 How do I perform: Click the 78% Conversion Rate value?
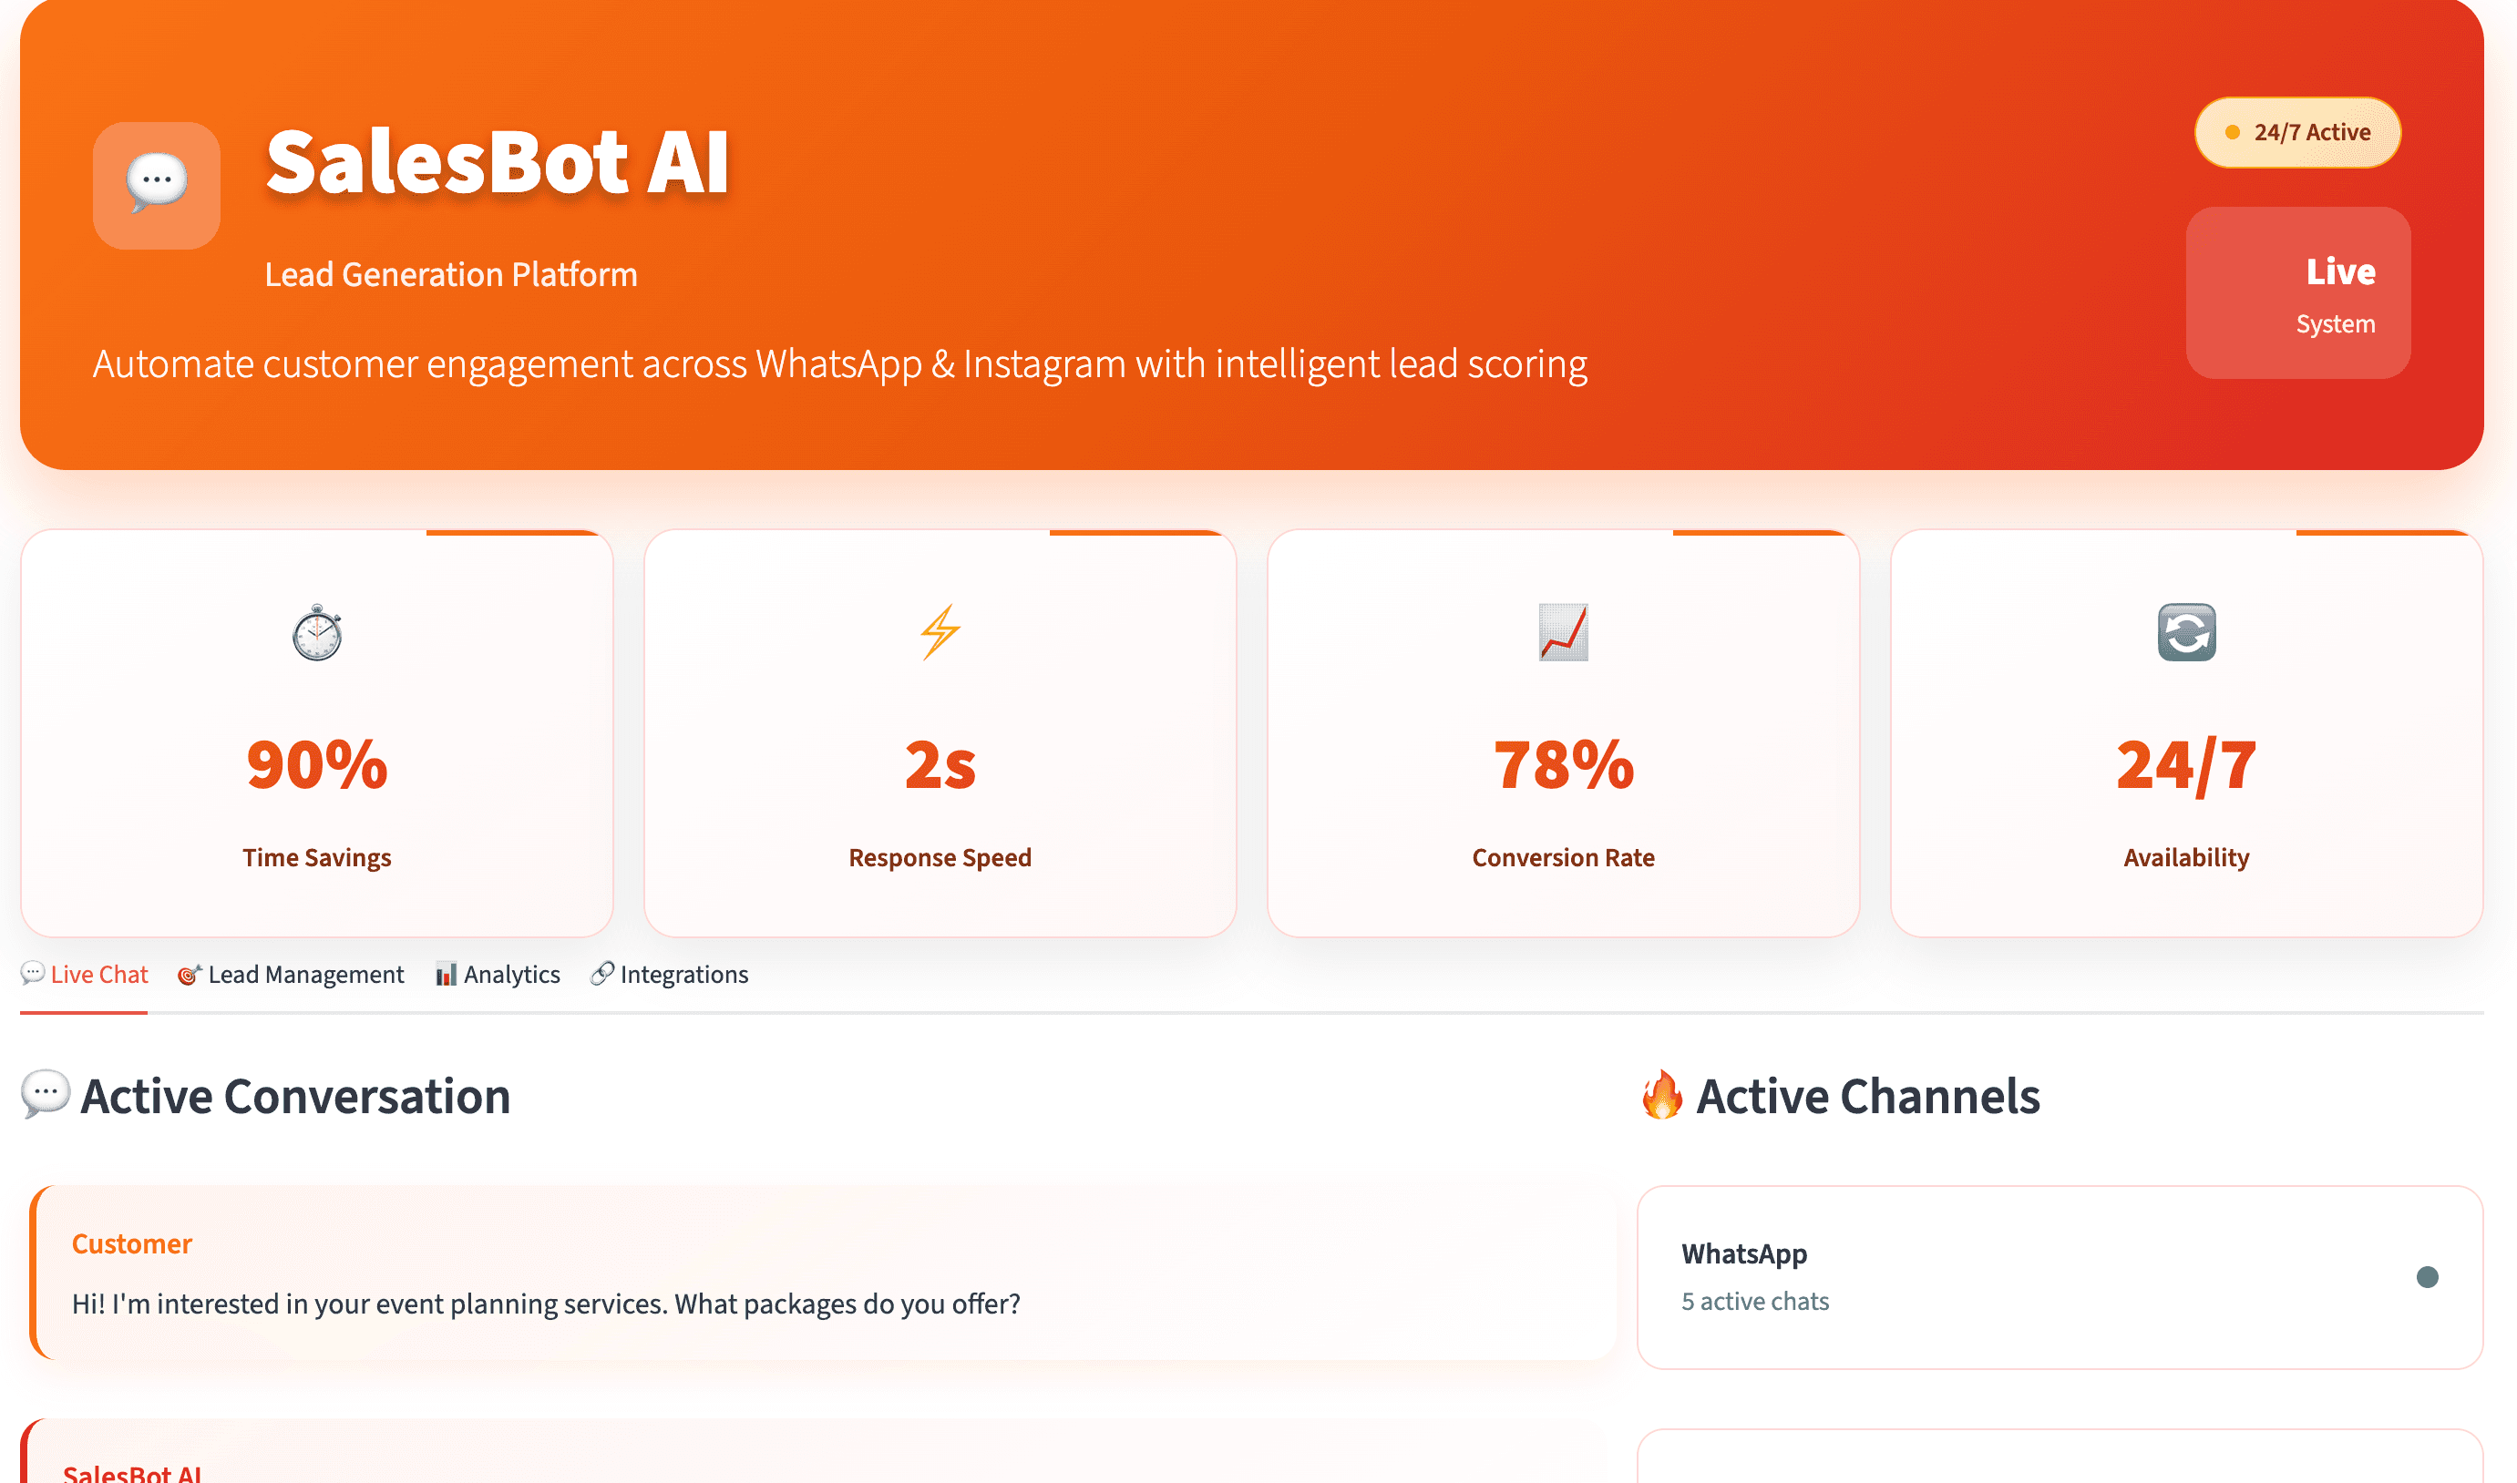[x=1562, y=765]
